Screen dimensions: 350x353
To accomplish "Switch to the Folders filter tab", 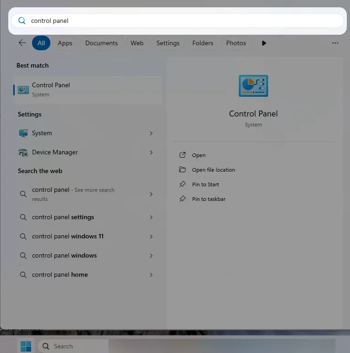I will (x=203, y=43).
